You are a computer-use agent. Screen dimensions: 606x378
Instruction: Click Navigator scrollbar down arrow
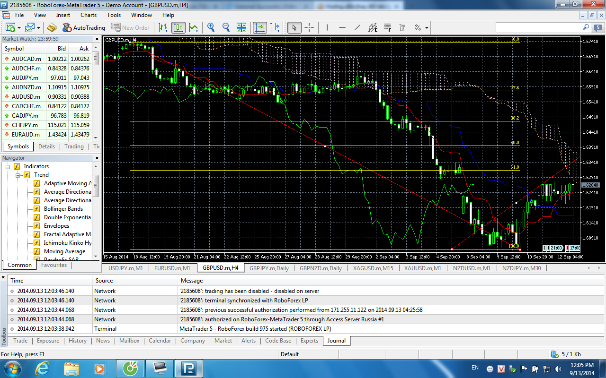coord(96,257)
